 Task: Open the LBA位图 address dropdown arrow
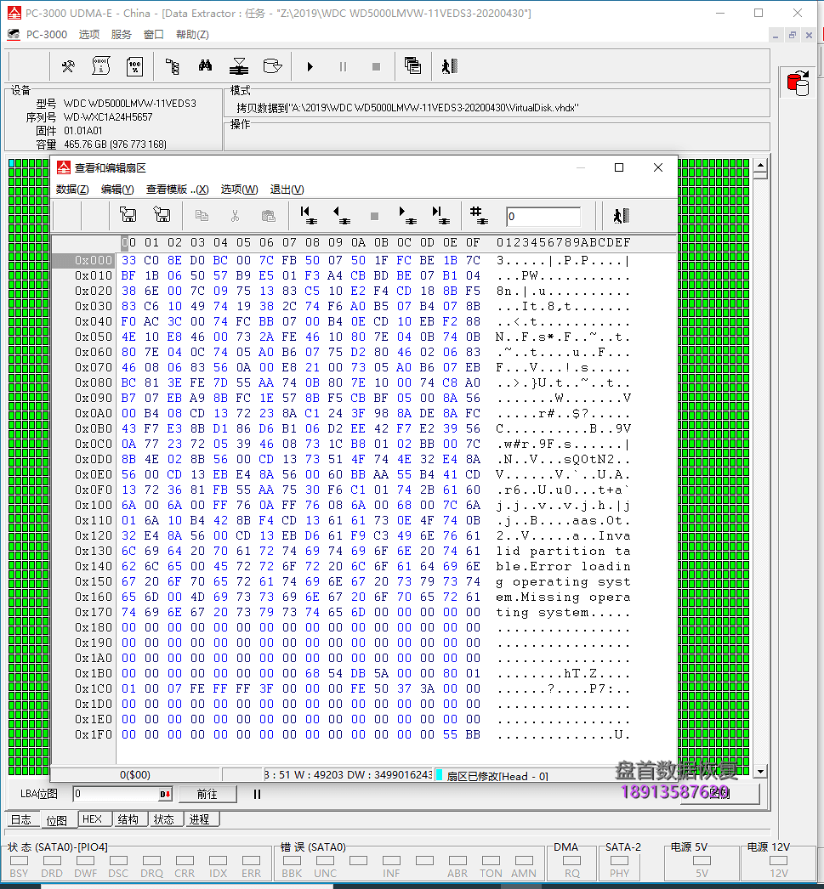[x=165, y=795]
